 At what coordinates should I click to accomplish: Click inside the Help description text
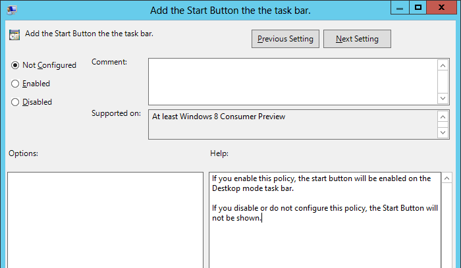323,198
